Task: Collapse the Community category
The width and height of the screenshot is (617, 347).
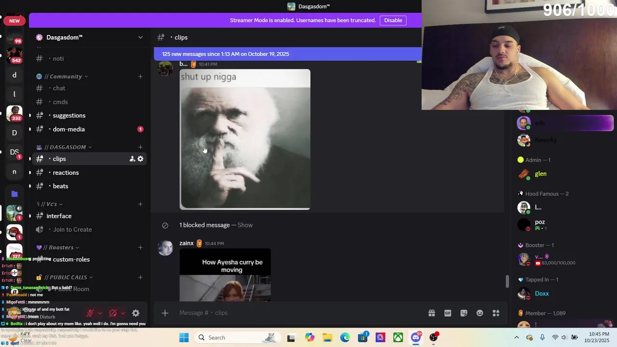Action: point(63,76)
